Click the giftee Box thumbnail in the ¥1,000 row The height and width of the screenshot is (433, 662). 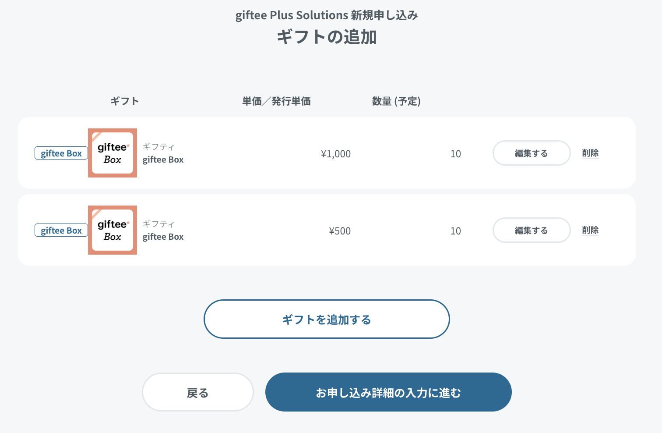click(x=113, y=153)
